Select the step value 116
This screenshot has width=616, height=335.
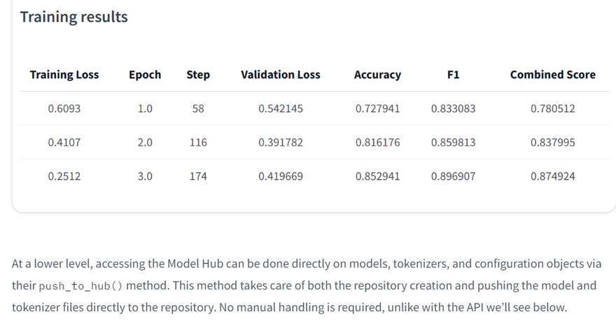(x=198, y=142)
